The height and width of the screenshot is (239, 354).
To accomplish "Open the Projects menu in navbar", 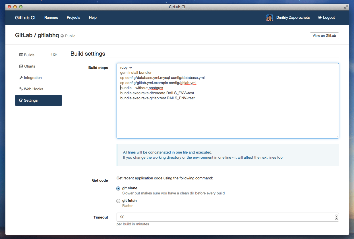I will (x=73, y=18).
